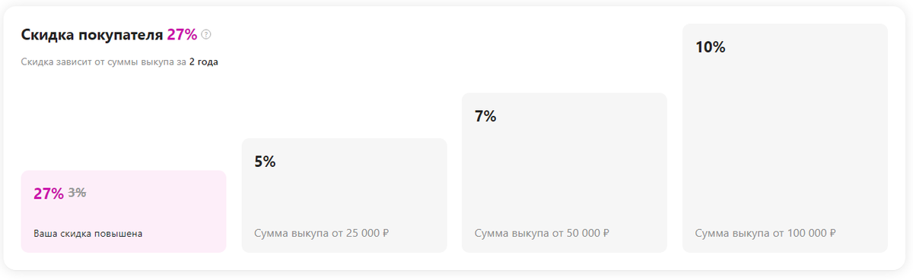Click "Сумма выкупа от 50 000 ₽" text
The image size is (913, 280).
[x=542, y=234]
